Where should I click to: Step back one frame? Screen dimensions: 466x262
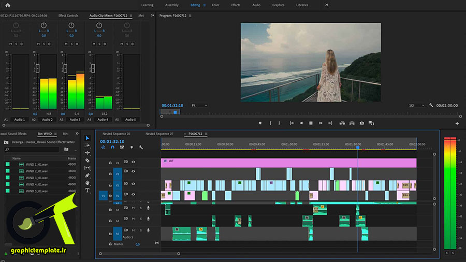[301, 123]
